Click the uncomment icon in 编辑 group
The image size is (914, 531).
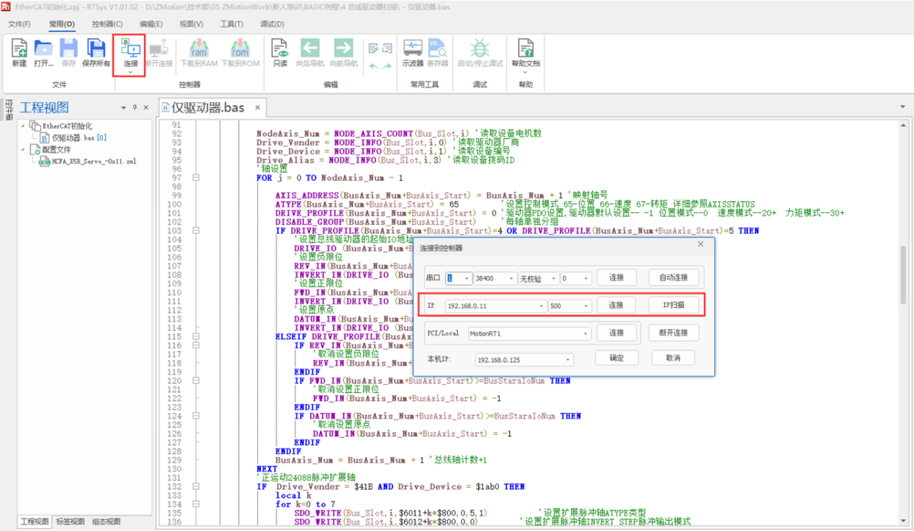(x=386, y=48)
